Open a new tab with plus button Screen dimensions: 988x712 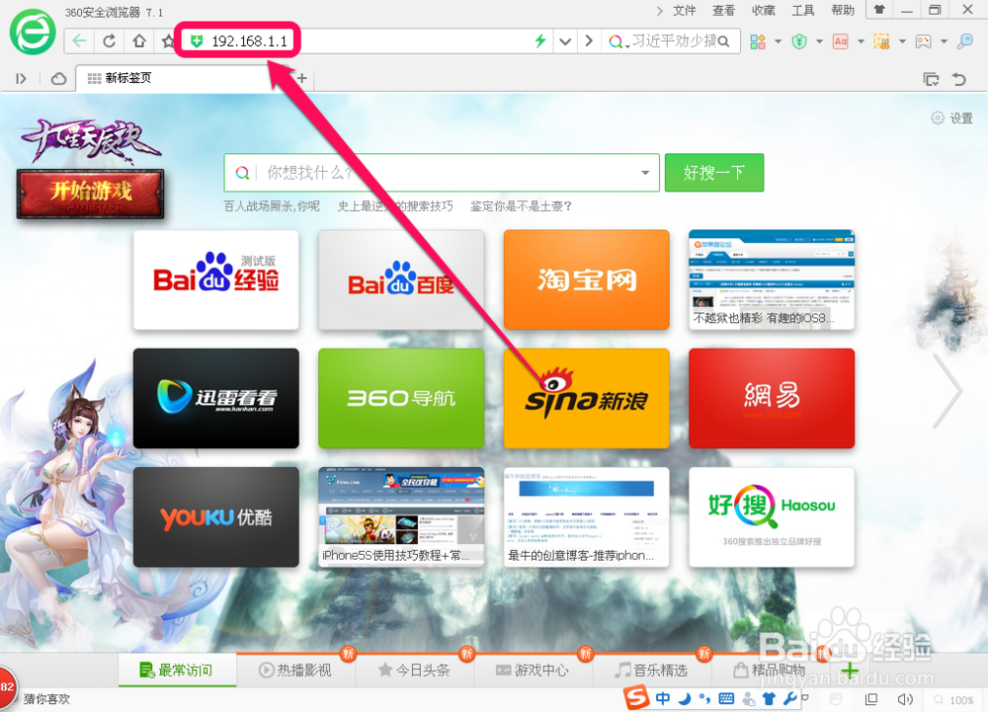click(301, 78)
